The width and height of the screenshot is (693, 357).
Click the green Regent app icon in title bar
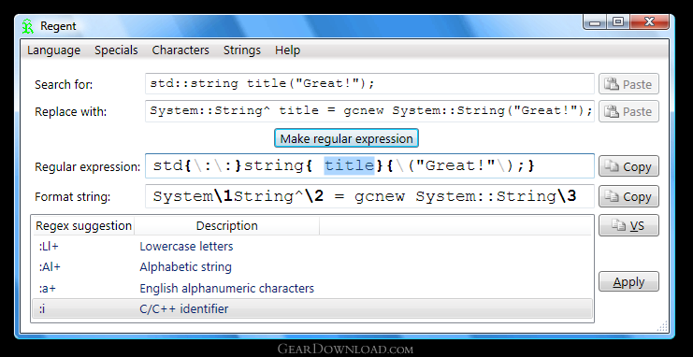27,26
